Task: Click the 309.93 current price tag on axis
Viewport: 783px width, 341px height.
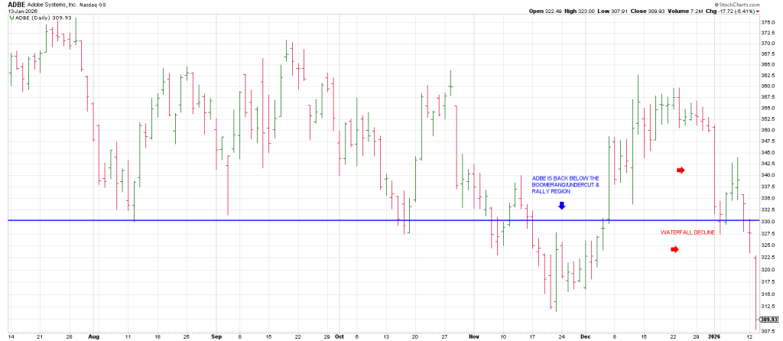Action: tap(768, 319)
